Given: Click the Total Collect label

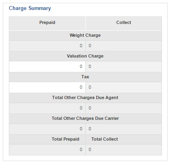Looking at the screenshot, I should click(105, 139).
